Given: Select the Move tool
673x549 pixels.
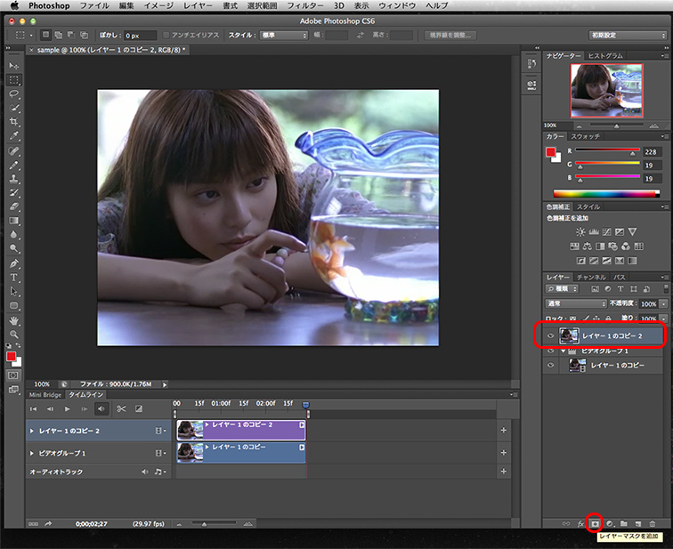Looking at the screenshot, I should pos(13,66).
